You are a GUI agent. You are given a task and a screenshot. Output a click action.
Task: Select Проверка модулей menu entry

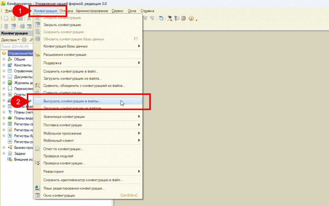[88, 156]
